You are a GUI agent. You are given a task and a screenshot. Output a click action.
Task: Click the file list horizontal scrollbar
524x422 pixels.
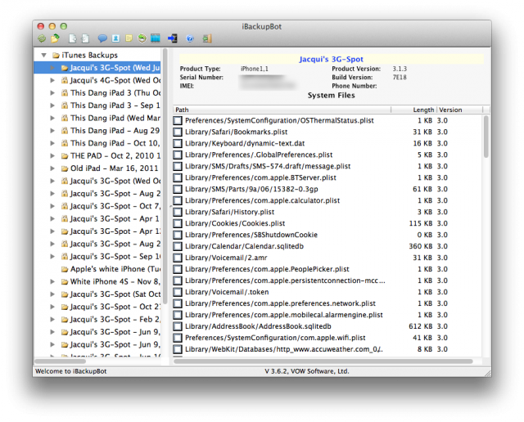(x=323, y=361)
